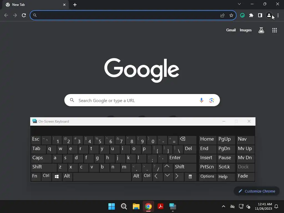Start voice search with the microphone
284x213 pixels.
pos(201,100)
